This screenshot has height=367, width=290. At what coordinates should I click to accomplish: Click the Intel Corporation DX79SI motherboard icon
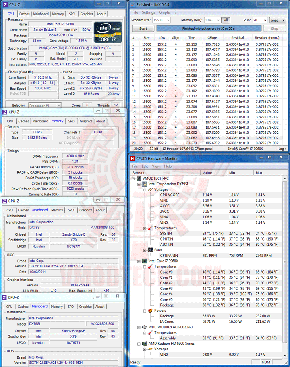[145, 184]
